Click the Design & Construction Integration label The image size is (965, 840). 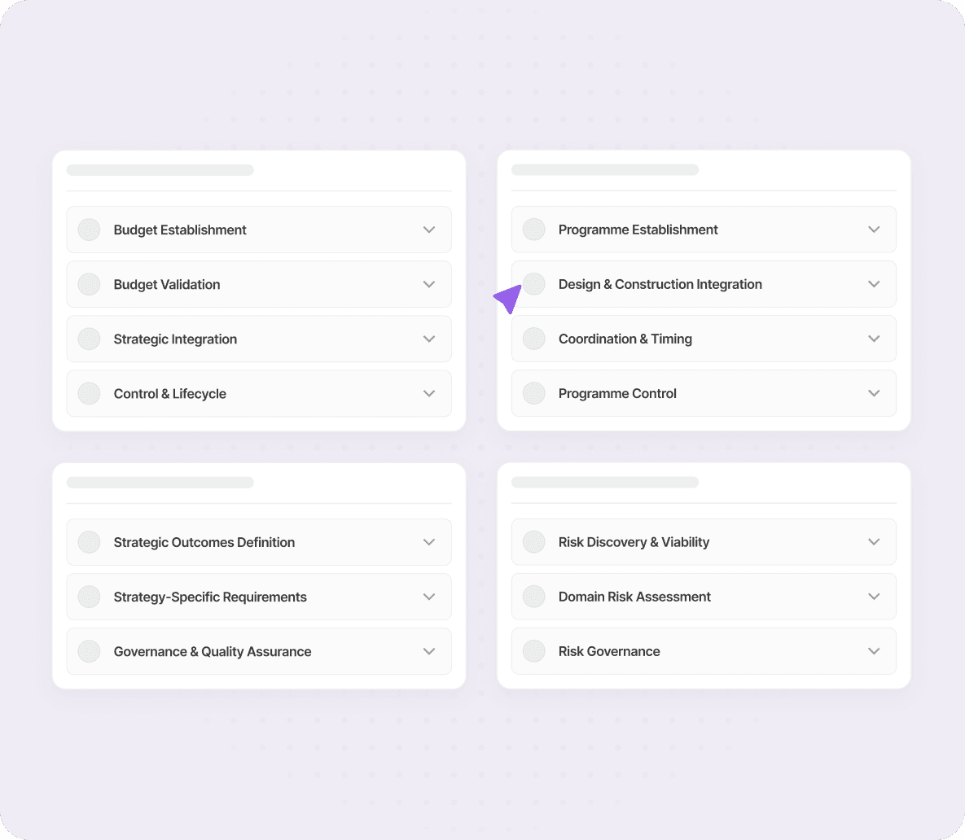click(x=660, y=283)
